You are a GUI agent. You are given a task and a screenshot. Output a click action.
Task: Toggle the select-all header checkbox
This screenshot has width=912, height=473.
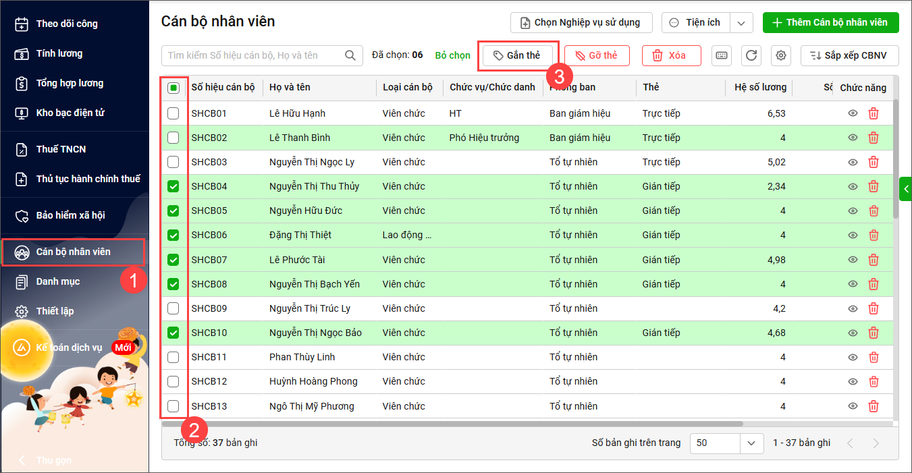click(x=173, y=88)
